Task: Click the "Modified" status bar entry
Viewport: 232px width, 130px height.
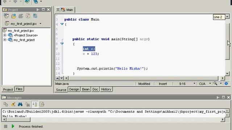Action: point(144,84)
